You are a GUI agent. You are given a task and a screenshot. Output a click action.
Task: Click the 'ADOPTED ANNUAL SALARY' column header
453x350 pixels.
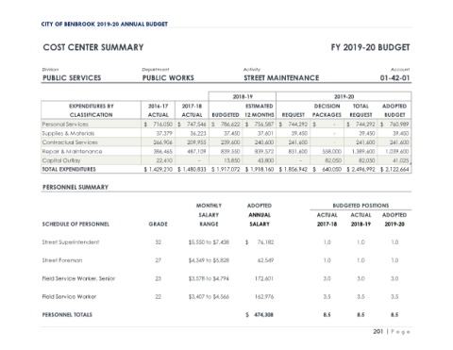[x=260, y=215]
